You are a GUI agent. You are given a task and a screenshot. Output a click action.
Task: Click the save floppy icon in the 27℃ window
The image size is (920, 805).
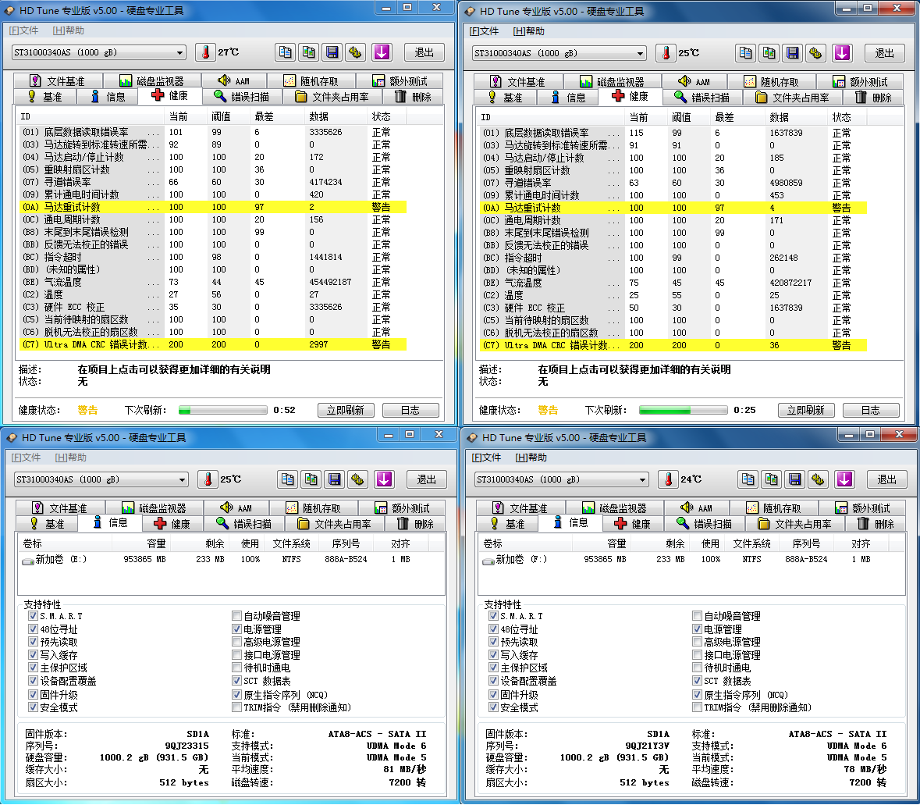[332, 52]
